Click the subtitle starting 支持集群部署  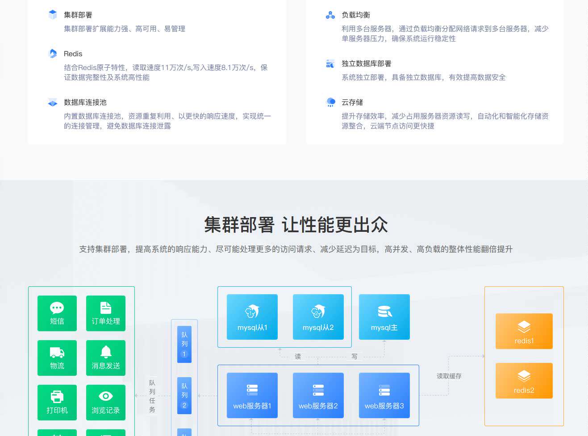(x=296, y=249)
